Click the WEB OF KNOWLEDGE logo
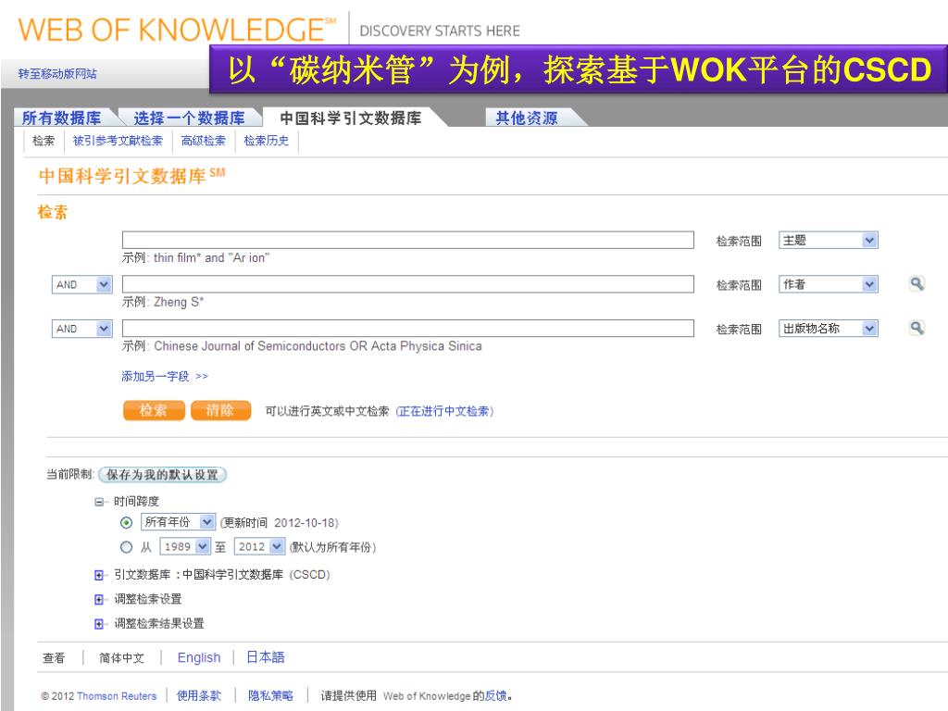Viewport: 948px width, 711px height. point(178,30)
